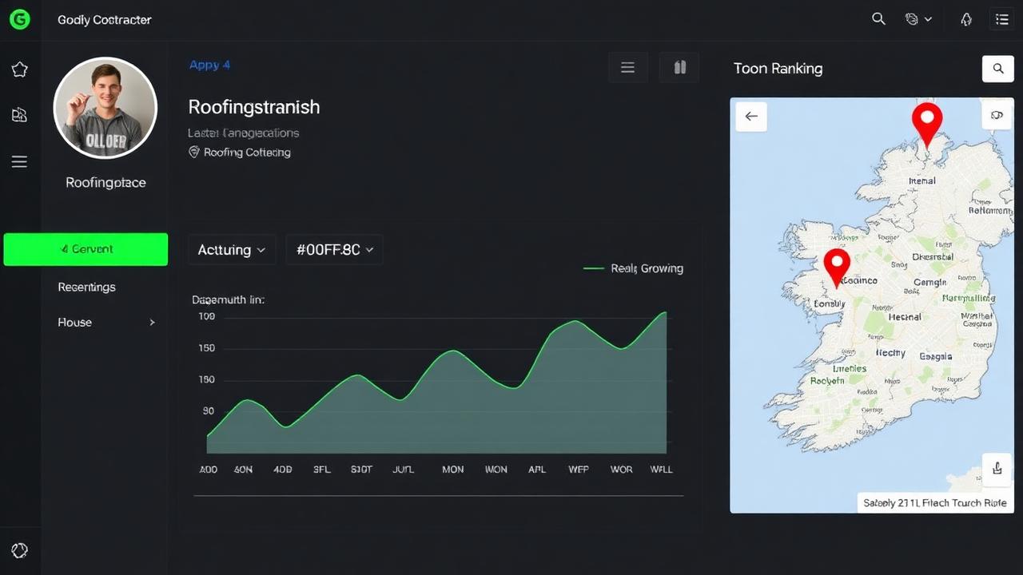Image resolution: width=1023 pixels, height=575 pixels.
Task: Click the map's top-right layer icon
Action: click(x=997, y=116)
